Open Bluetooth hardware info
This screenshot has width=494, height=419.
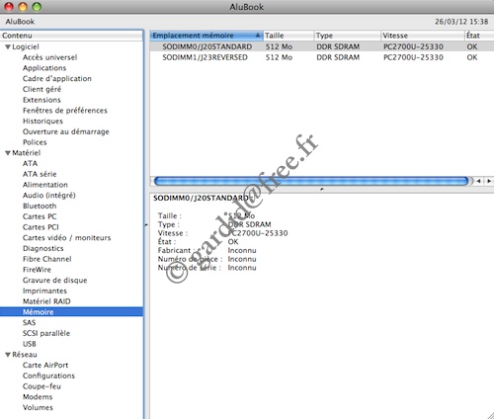[x=40, y=207]
